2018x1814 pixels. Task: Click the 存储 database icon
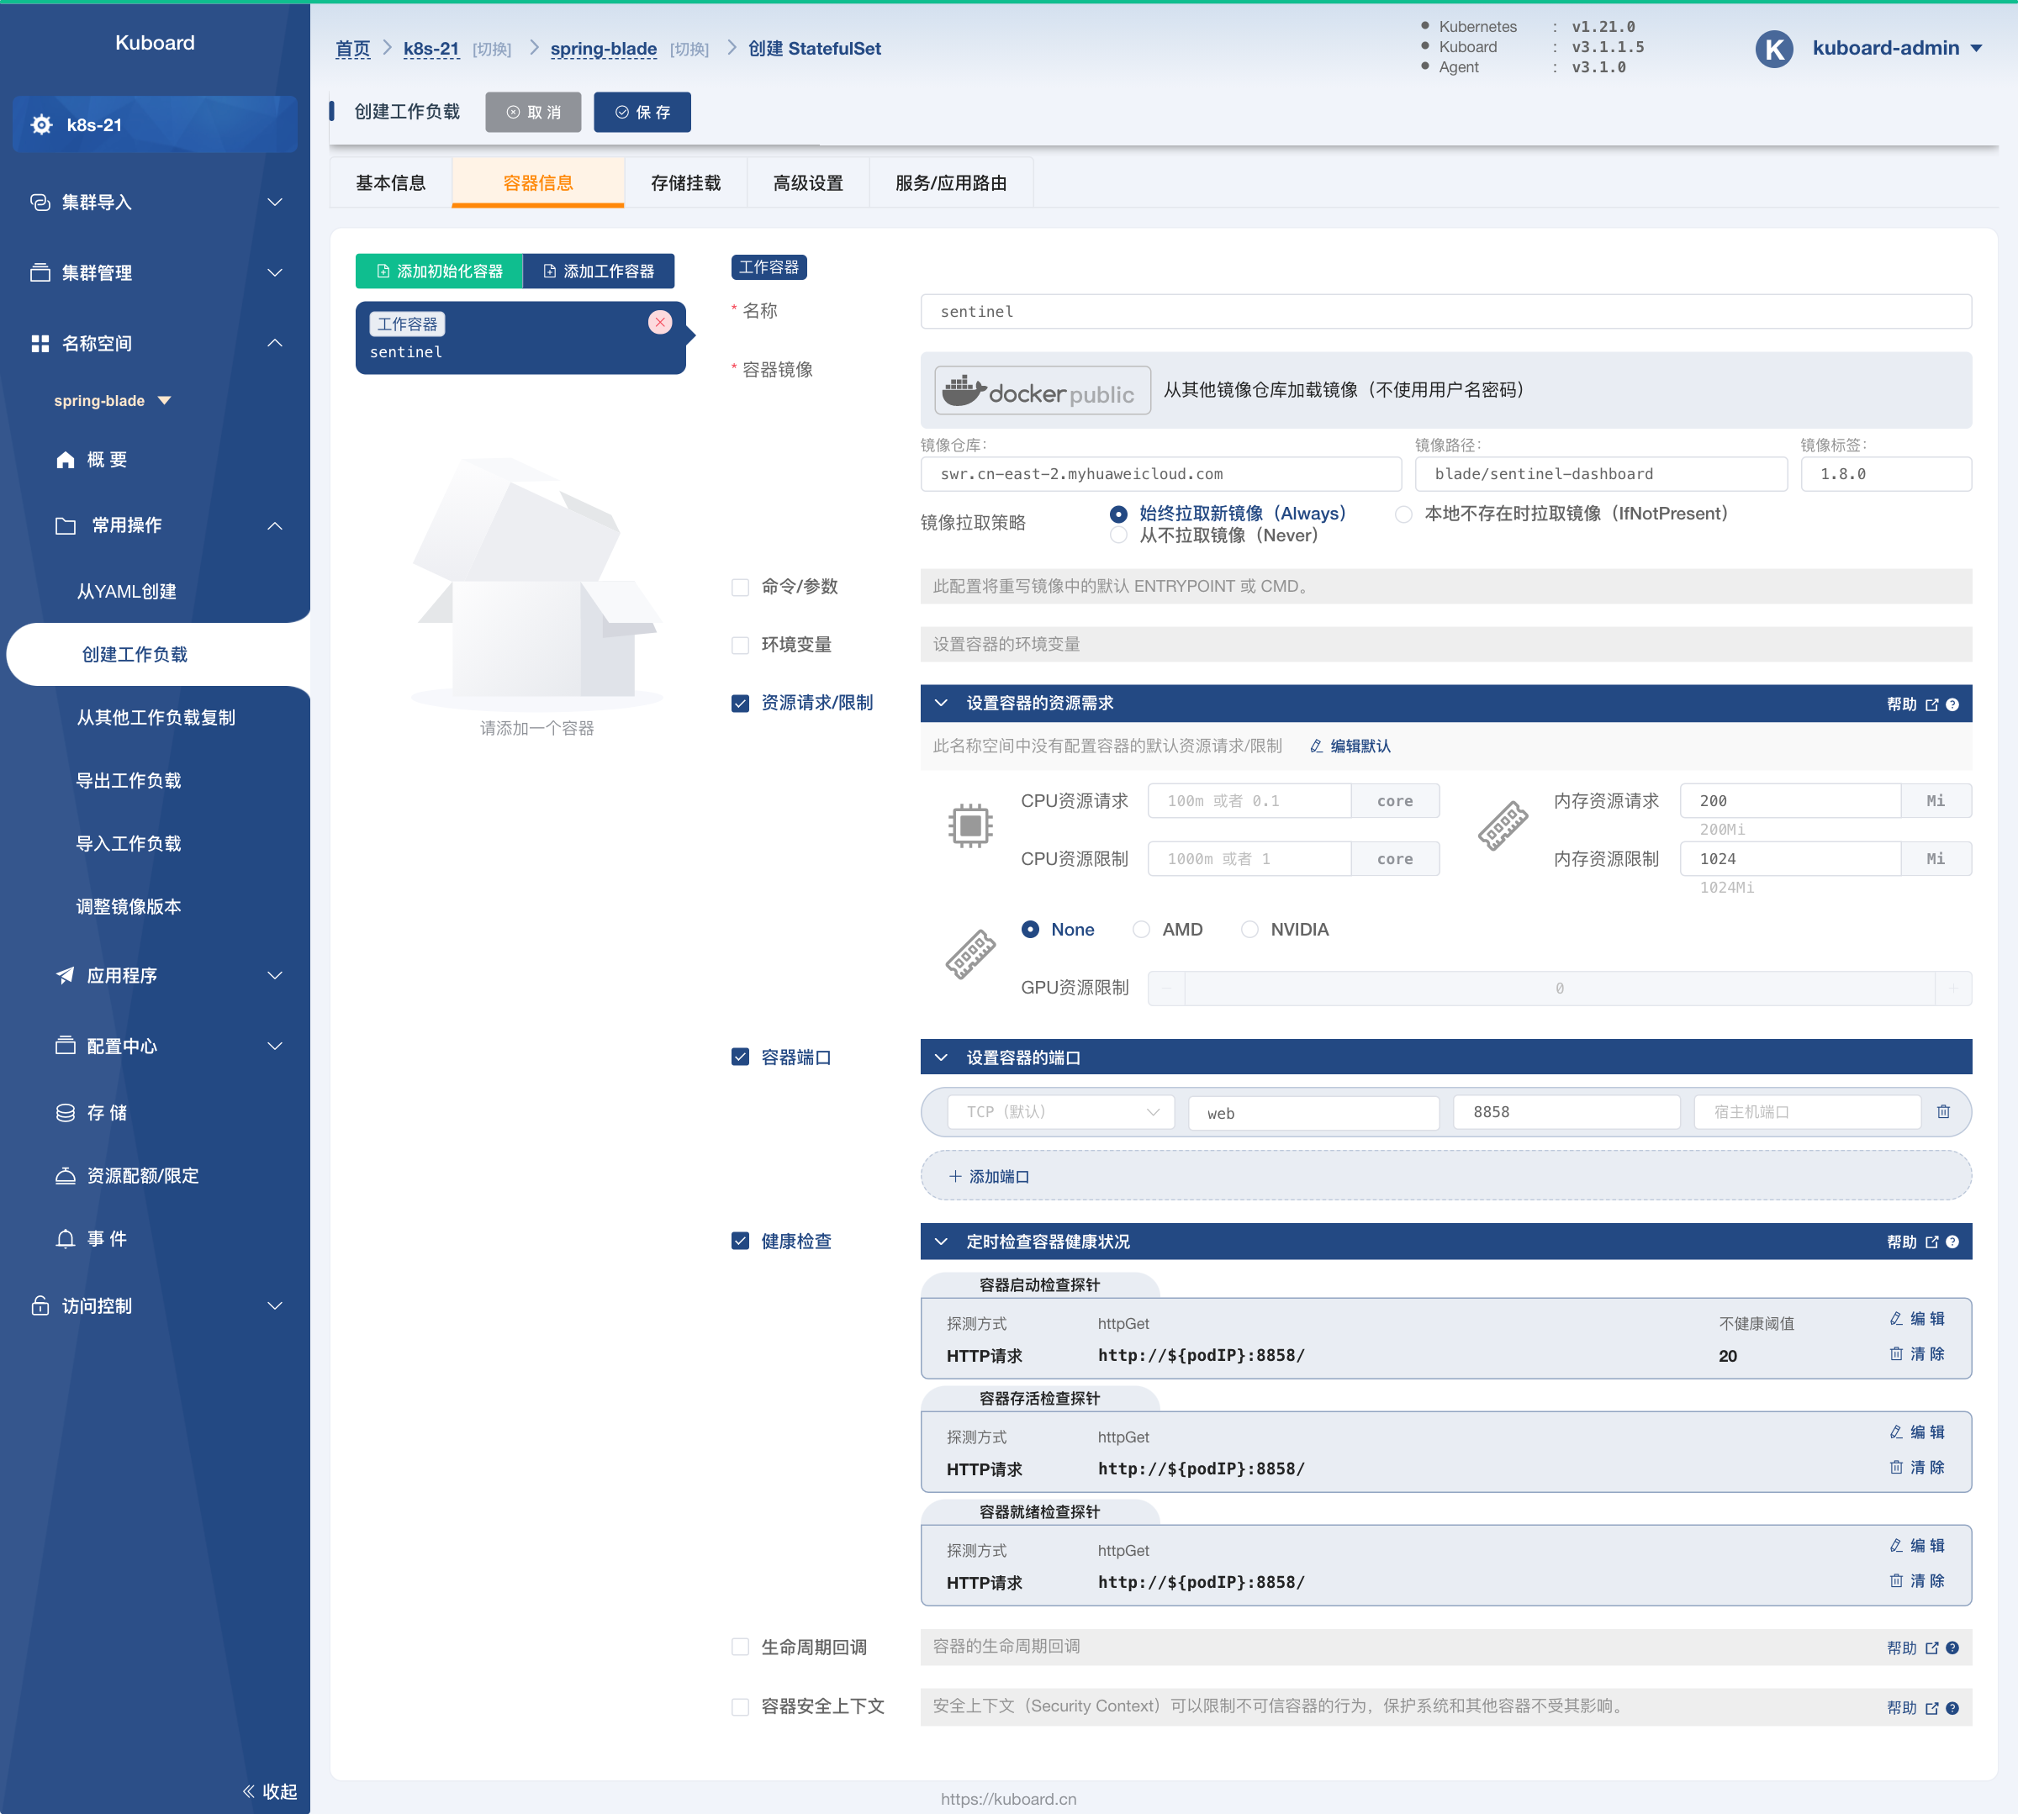tap(66, 1112)
